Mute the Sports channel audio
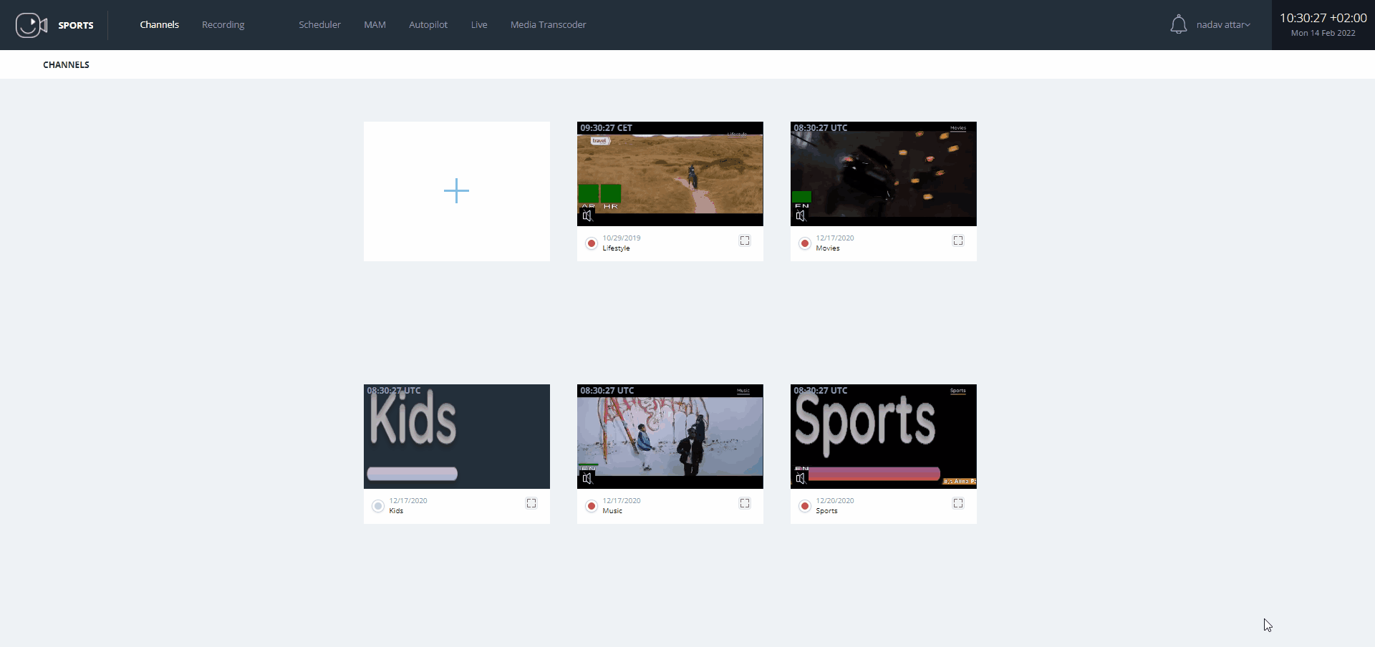Screen dimensions: 1375x647 pyautogui.click(x=801, y=480)
